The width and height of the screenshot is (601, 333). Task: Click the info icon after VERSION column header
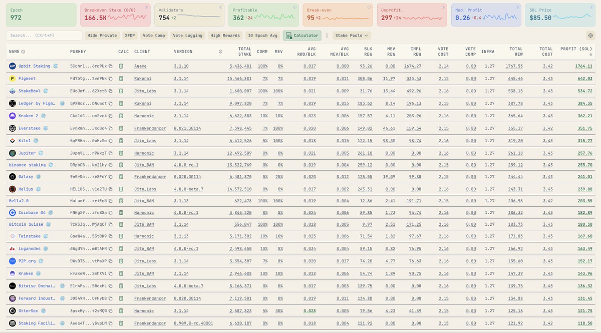221,52
